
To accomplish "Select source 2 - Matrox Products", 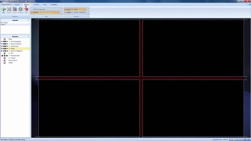I will click(x=15, y=44).
